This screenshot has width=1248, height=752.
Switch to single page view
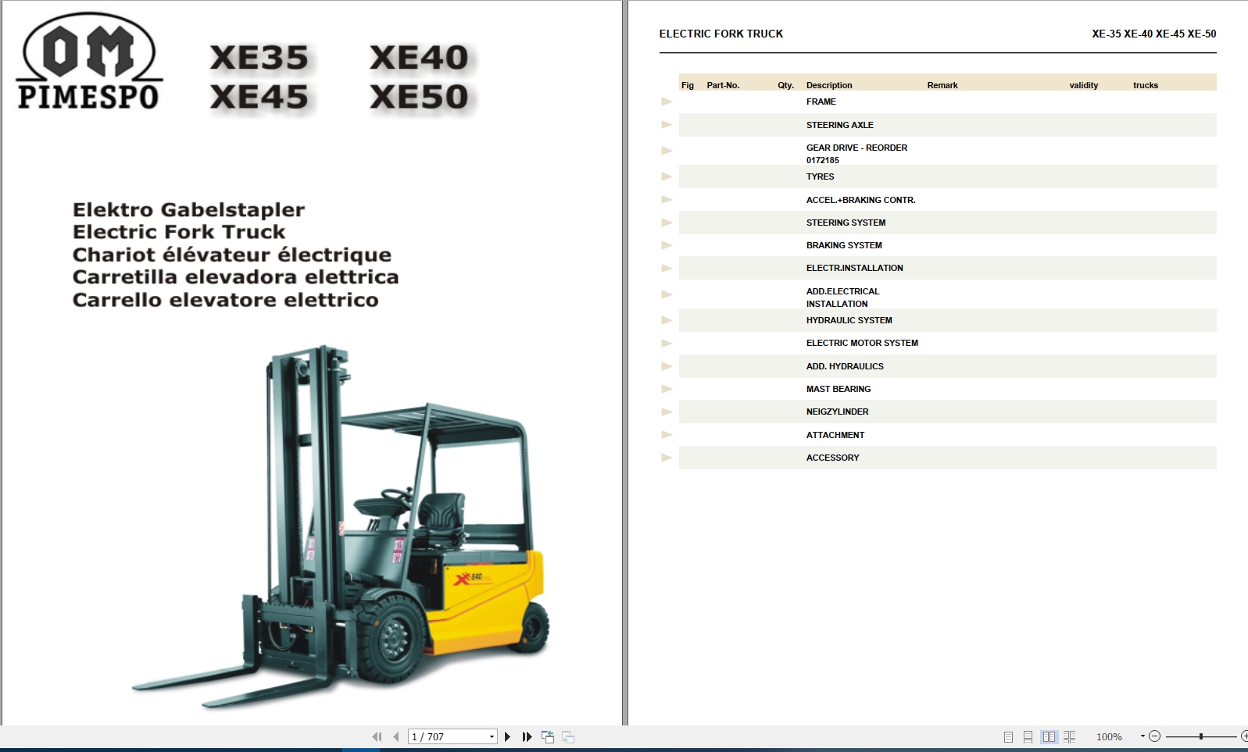[1008, 736]
